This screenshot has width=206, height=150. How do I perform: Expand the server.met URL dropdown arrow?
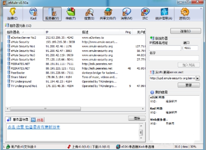pos(198,78)
